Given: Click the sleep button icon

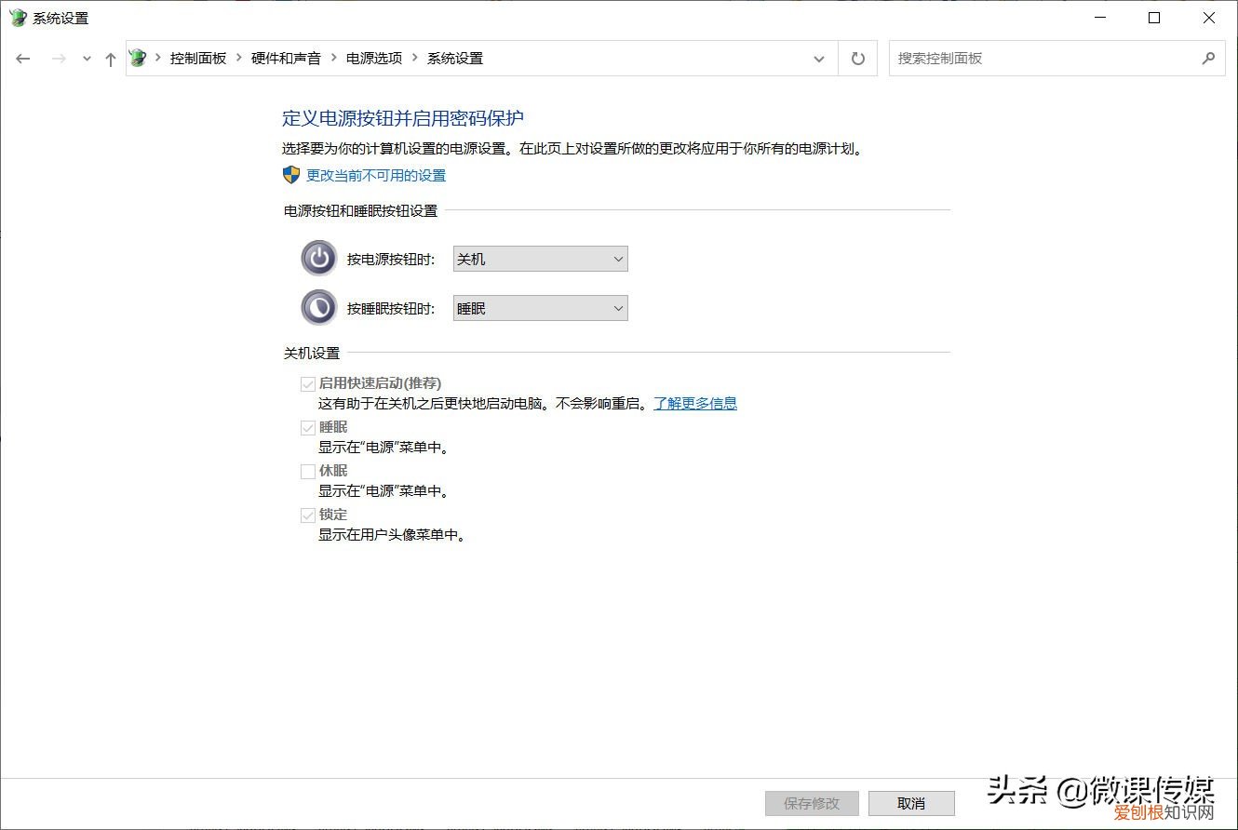Looking at the screenshot, I should [319, 307].
